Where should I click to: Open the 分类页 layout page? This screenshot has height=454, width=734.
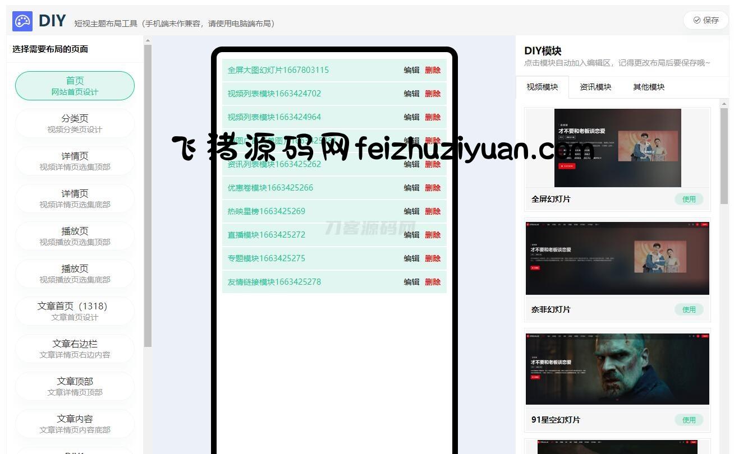click(x=75, y=123)
